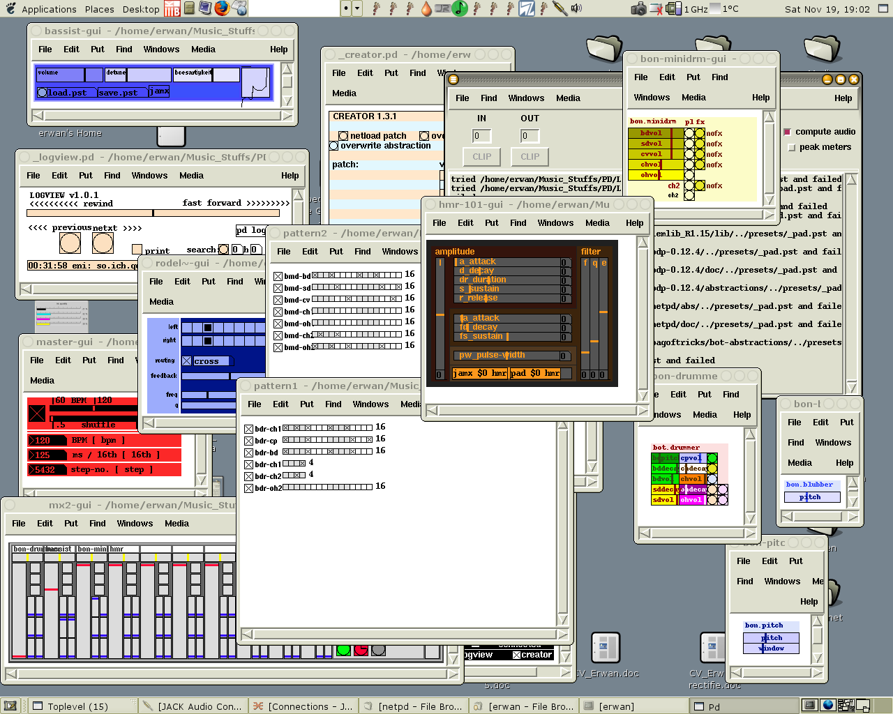
Task: Click the green music note panel icon
Action: (460, 8)
